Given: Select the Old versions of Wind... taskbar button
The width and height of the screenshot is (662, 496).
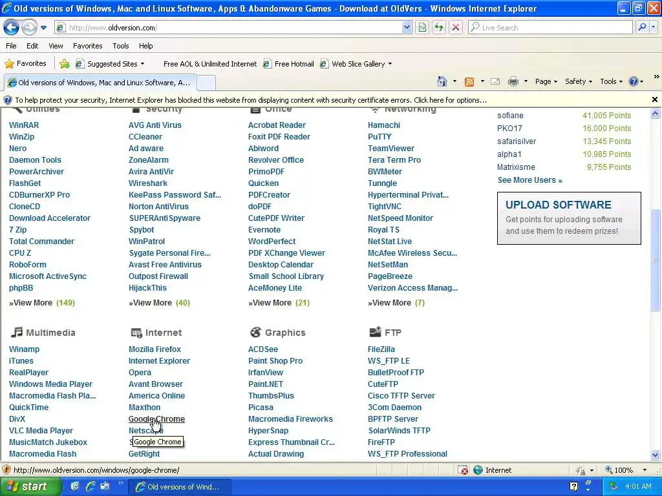Looking at the screenshot, I should pyautogui.click(x=180, y=487).
